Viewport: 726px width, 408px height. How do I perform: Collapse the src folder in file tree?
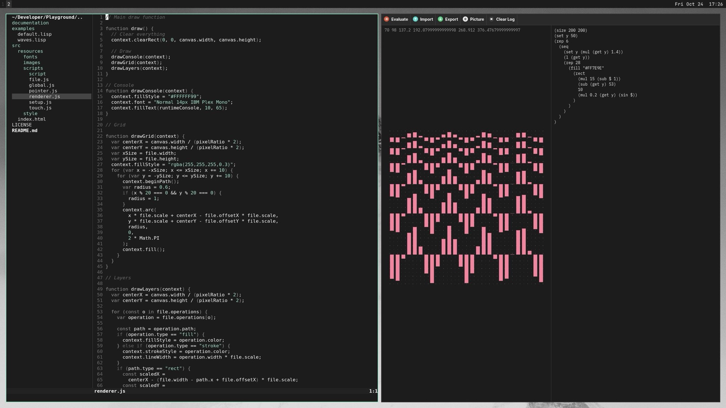point(16,45)
